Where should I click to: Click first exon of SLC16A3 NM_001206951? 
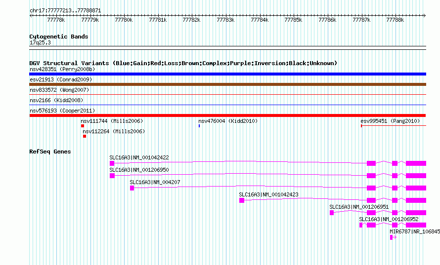point(332,213)
